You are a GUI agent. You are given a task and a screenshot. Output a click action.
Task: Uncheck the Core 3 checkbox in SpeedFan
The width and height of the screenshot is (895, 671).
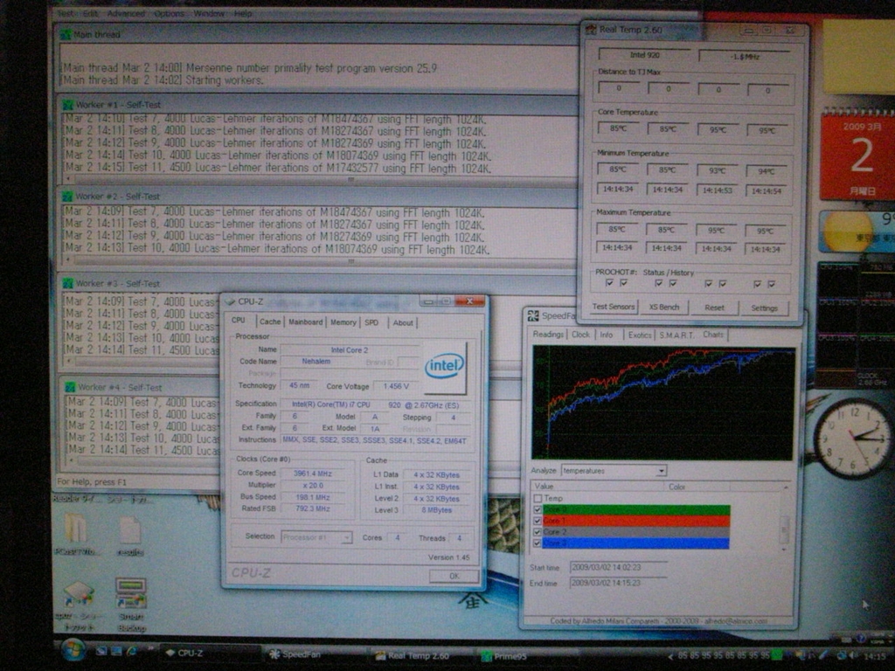(538, 543)
